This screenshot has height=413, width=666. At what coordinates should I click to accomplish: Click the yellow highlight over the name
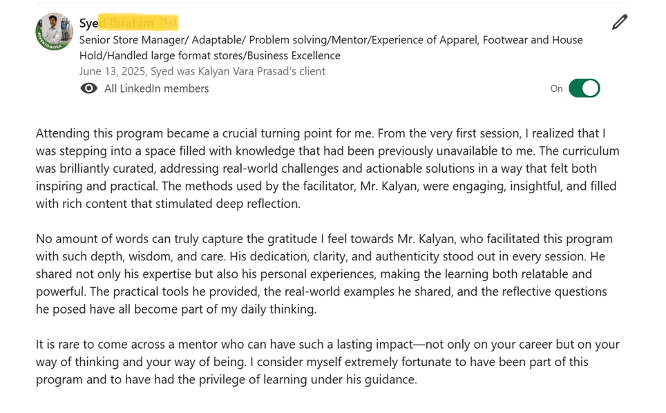tap(138, 23)
